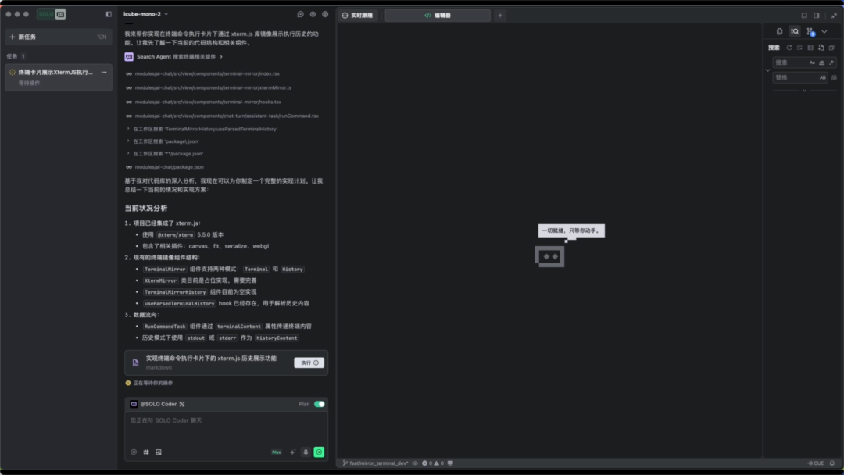Click the status bar ports panel icon
844x475 pixels.
point(451,463)
